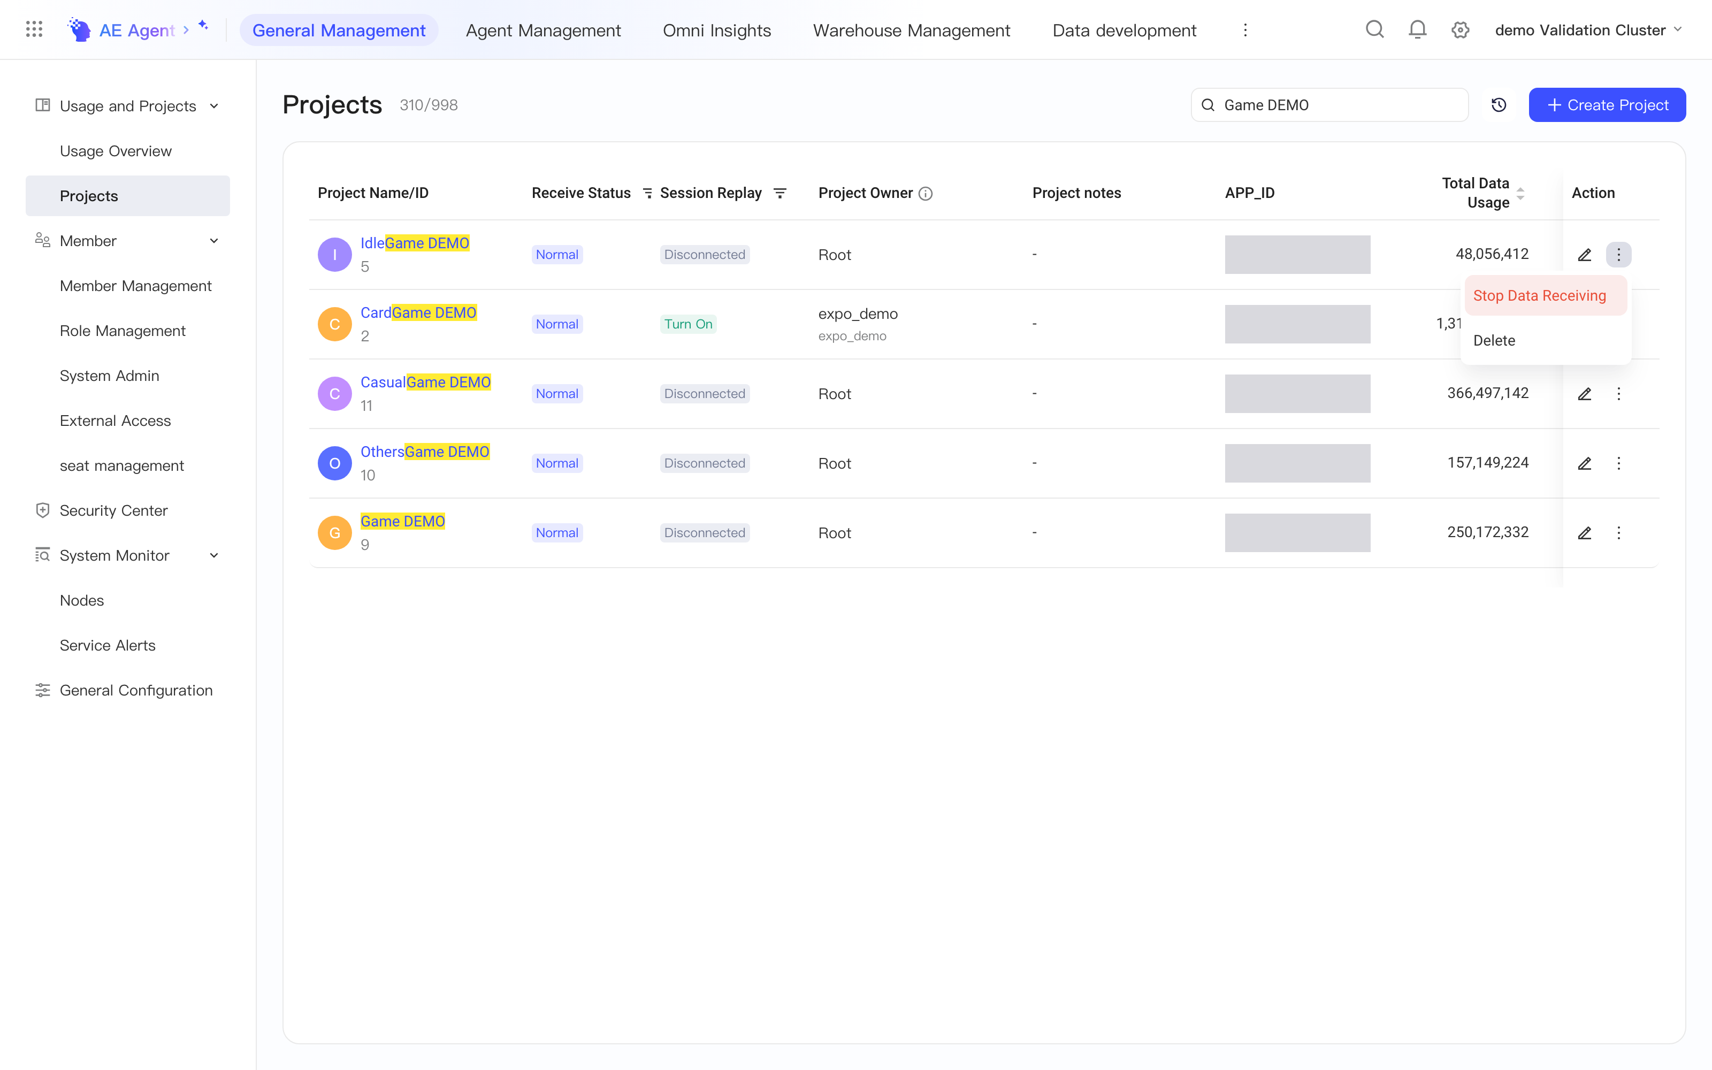Select Stop Data Receiving from menu
This screenshot has width=1712, height=1070.
(x=1546, y=296)
